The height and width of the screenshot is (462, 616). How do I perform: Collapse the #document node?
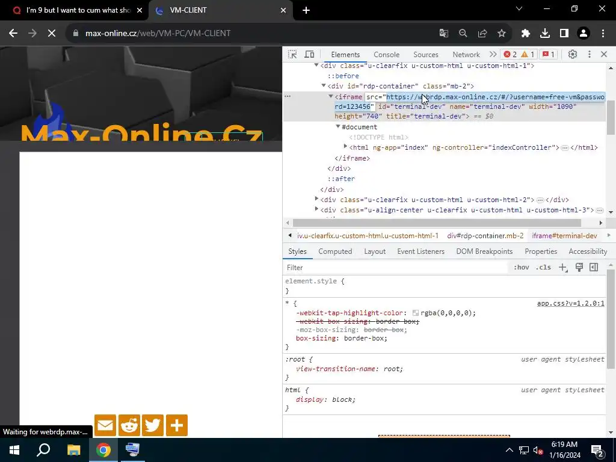(338, 126)
